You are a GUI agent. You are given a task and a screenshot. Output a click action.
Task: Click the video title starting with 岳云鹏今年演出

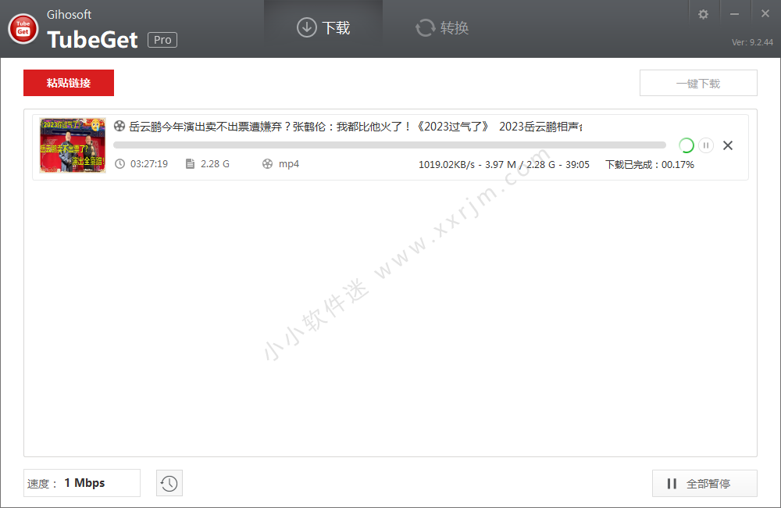[355, 127]
